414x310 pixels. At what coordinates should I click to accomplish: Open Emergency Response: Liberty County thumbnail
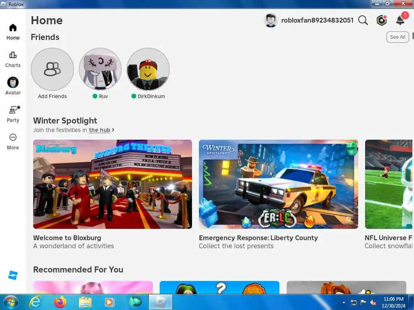(x=279, y=184)
